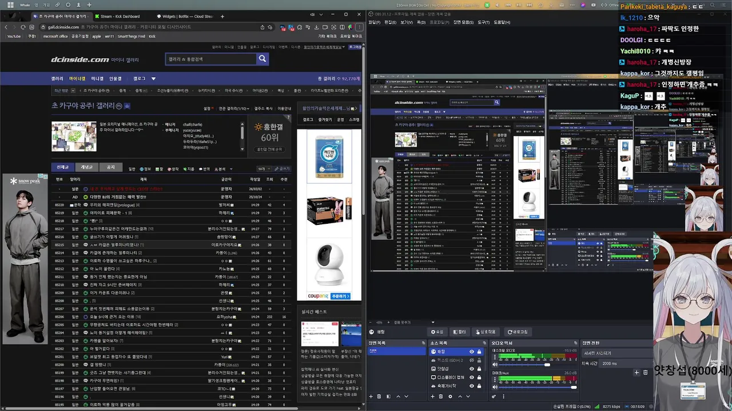Add a scene transition with plus icon
732x411 pixels.
(x=636, y=372)
